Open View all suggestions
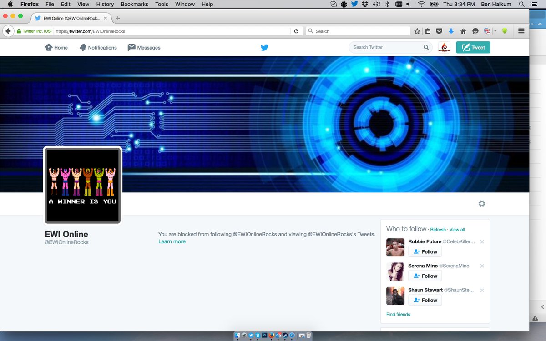The width and height of the screenshot is (546, 341). pyautogui.click(x=457, y=230)
